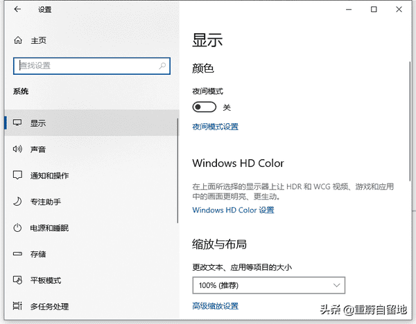This screenshot has width=416, height=324.
Task: Close the 设置 window
Action: click(399, 9)
